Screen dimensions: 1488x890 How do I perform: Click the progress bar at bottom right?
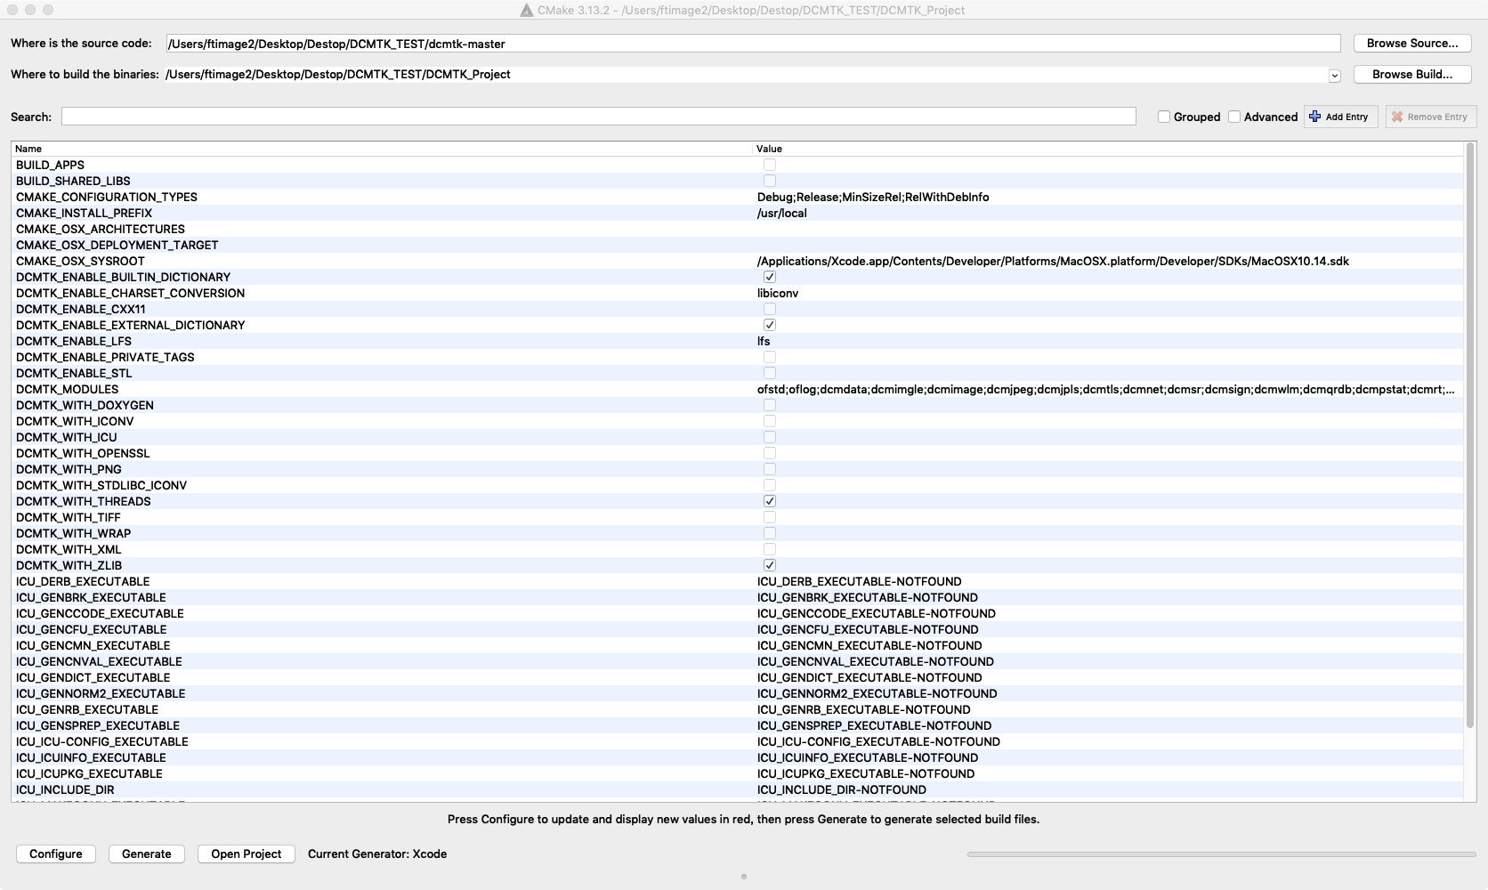[x=1221, y=854]
